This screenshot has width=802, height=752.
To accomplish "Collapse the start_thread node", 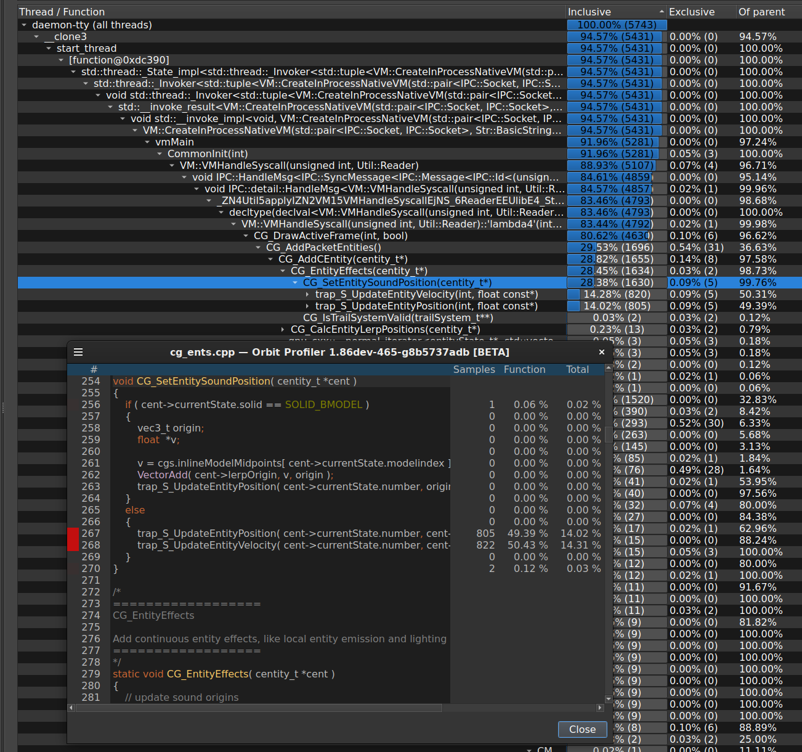I will [49, 49].
